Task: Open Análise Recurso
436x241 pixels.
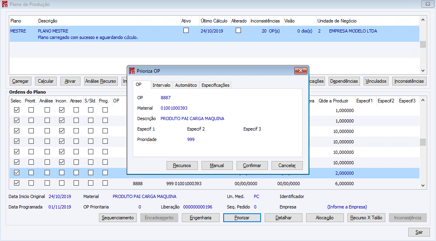Action: [101, 81]
